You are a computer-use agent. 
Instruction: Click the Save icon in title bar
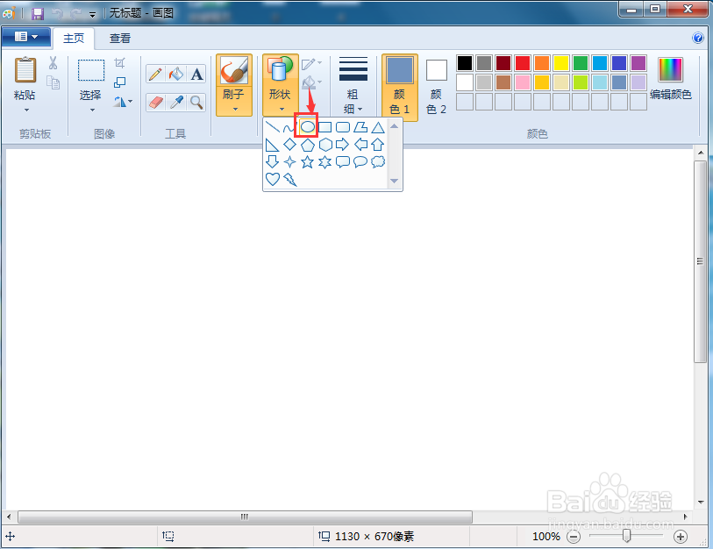pos(38,14)
